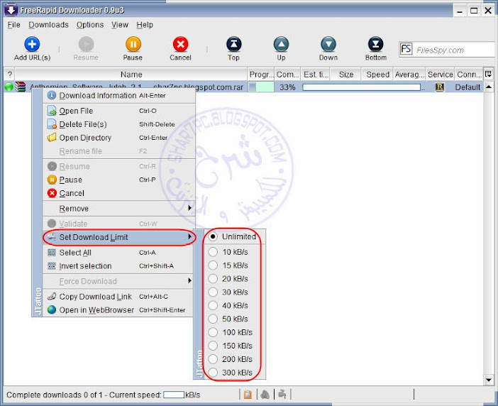Open the Help menu
Viewport: 498px width, 406px height.
point(145,25)
